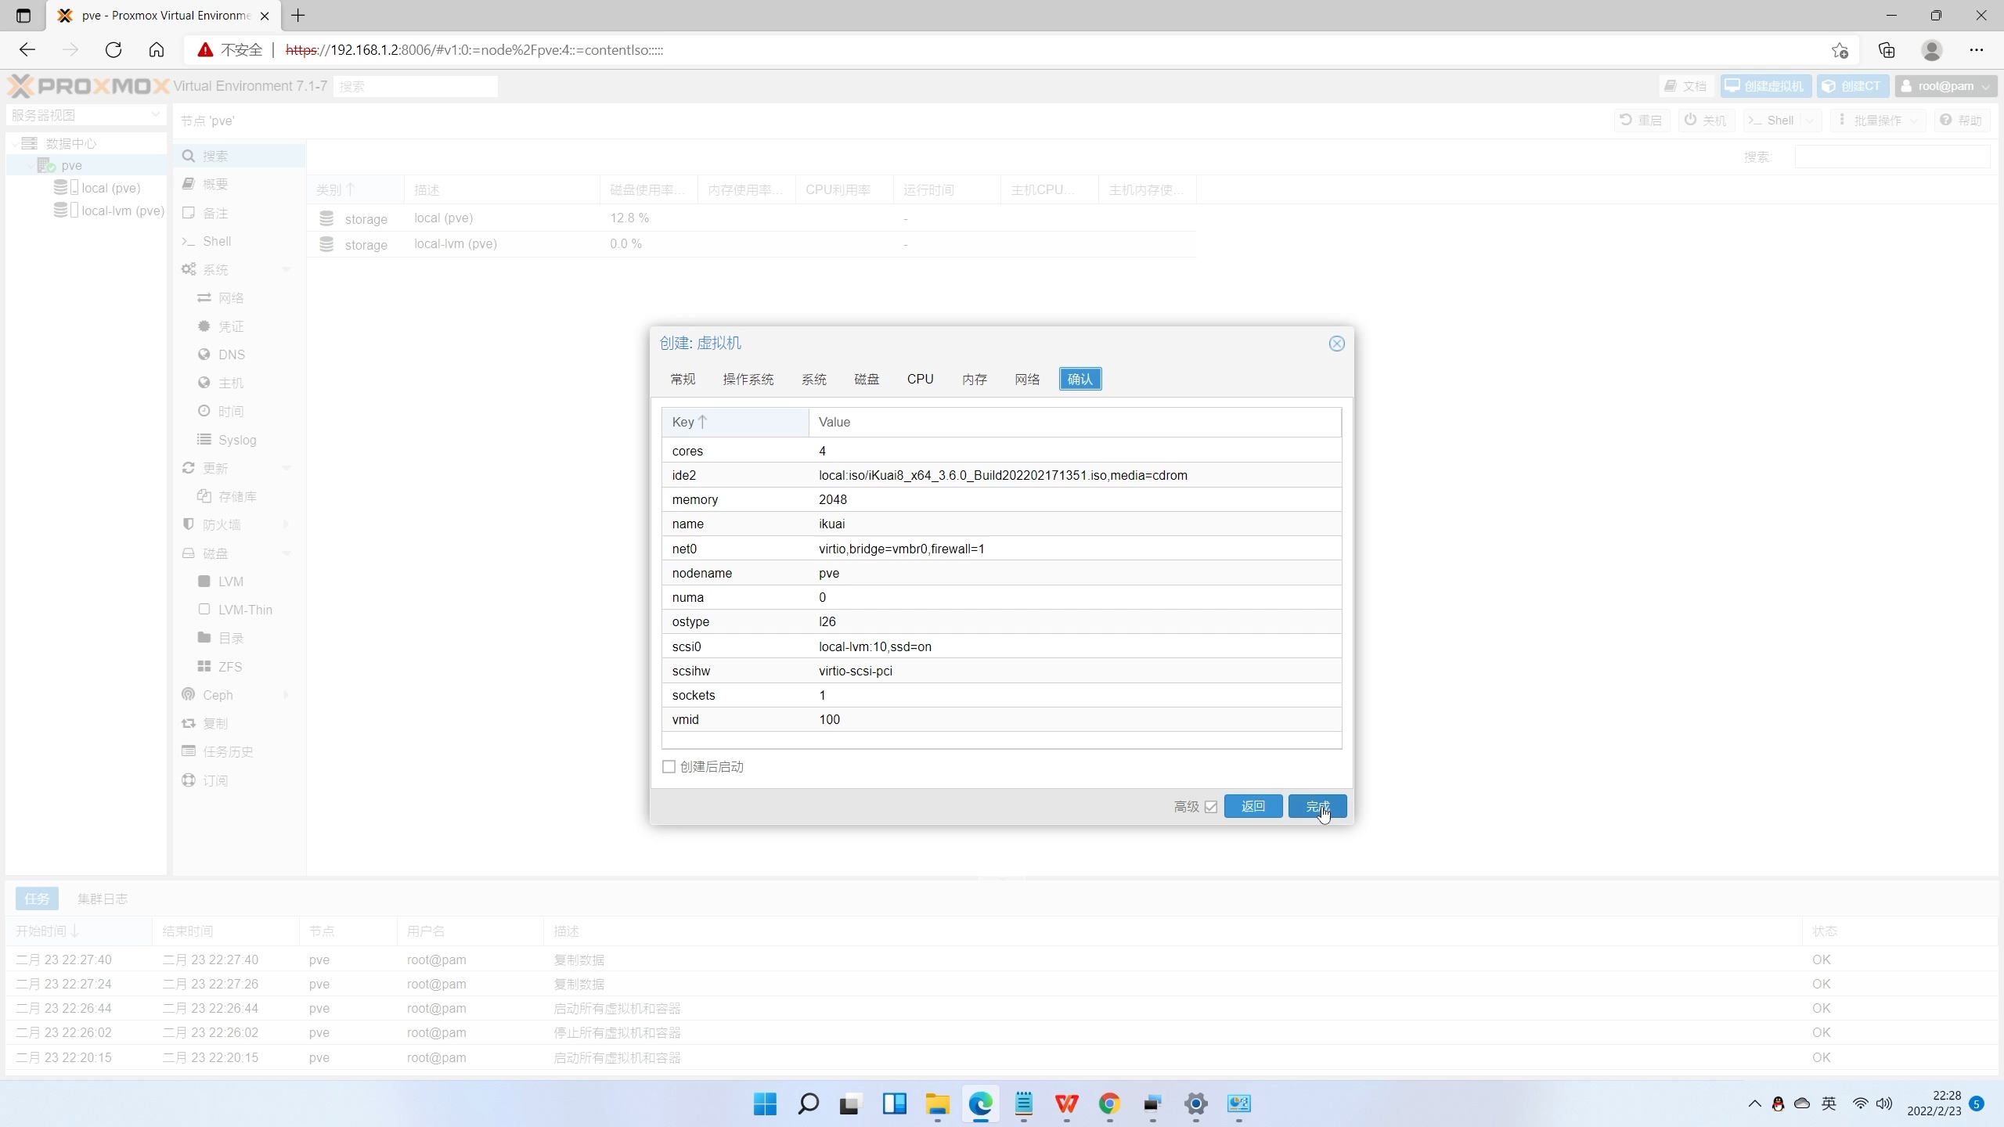This screenshot has width=2004, height=1127.
Task: Go to browser home icon
Action: (x=157, y=50)
